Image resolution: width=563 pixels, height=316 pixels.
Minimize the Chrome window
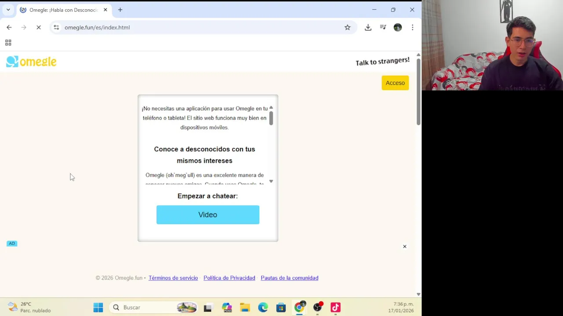[x=374, y=10]
